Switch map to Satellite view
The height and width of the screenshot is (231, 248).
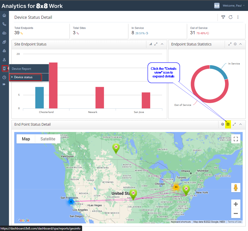[x=48, y=139]
